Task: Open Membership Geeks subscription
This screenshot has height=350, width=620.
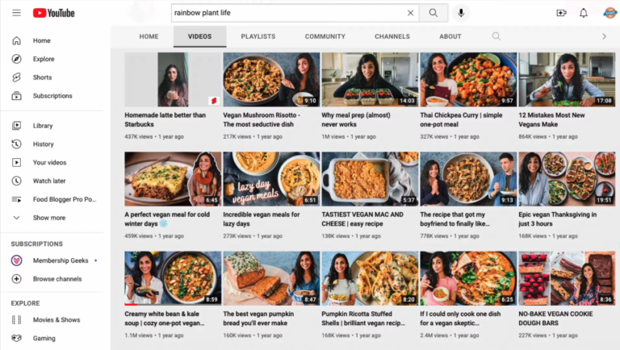Action: pyautogui.click(x=61, y=260)
